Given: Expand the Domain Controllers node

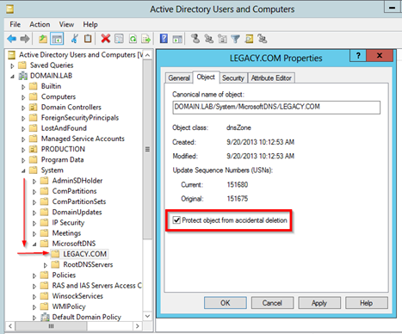Looking at the screenshot, I should pos(23,108).
